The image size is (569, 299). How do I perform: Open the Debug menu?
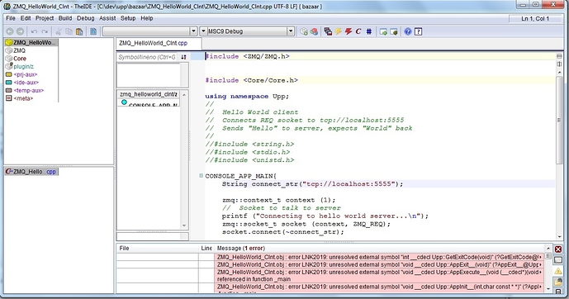coord(86,18)
